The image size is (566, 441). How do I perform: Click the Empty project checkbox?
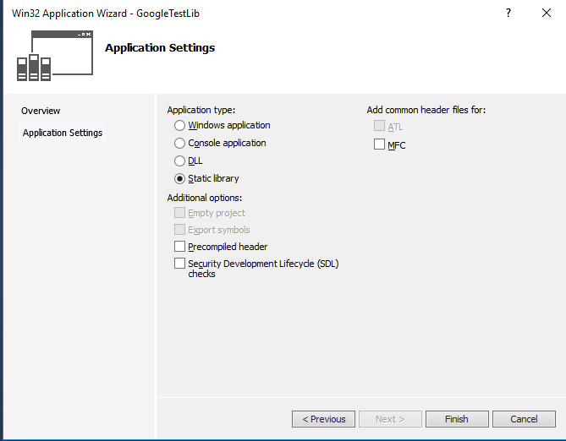179,213
